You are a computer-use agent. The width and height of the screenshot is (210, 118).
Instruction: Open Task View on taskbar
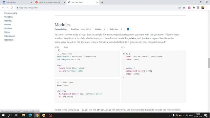[x=16, y=115]
